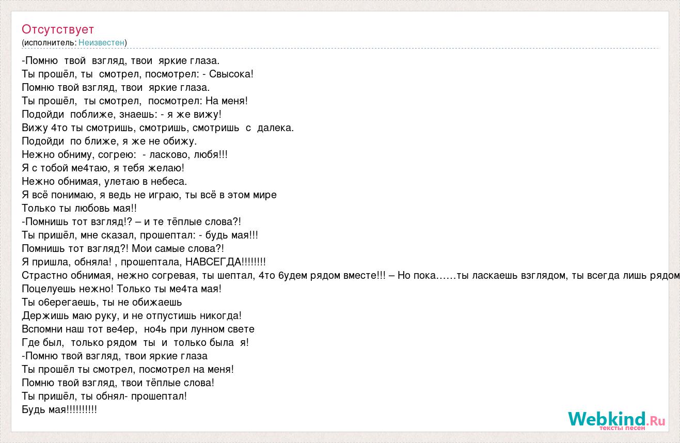
Task: Click line 'Только ты любовь мая!!'
Action: (80, 208)
